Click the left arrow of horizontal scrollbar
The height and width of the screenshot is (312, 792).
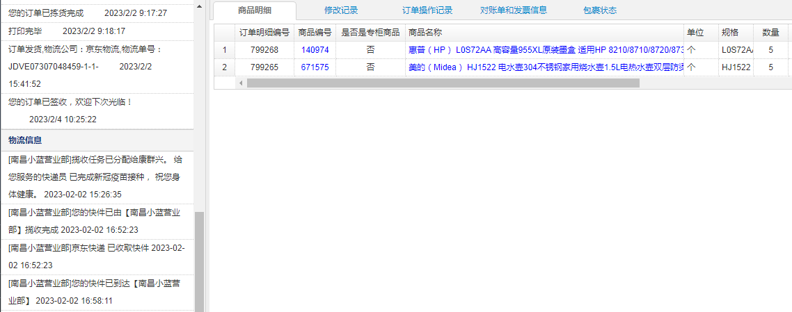pyautogui.click(x=241, y=83)
